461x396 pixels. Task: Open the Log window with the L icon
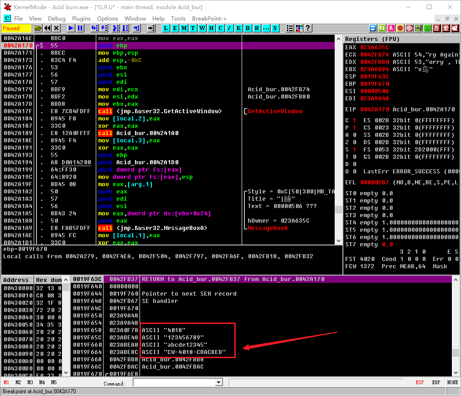166,28
